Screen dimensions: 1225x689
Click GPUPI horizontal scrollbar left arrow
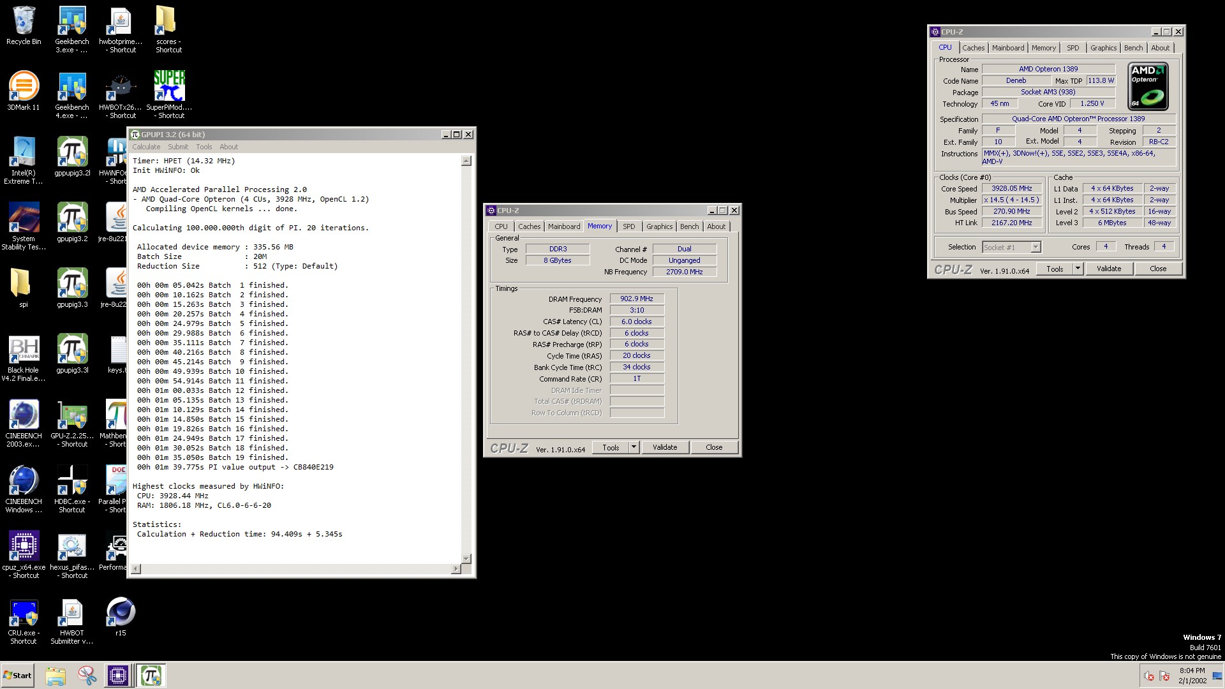136,568
